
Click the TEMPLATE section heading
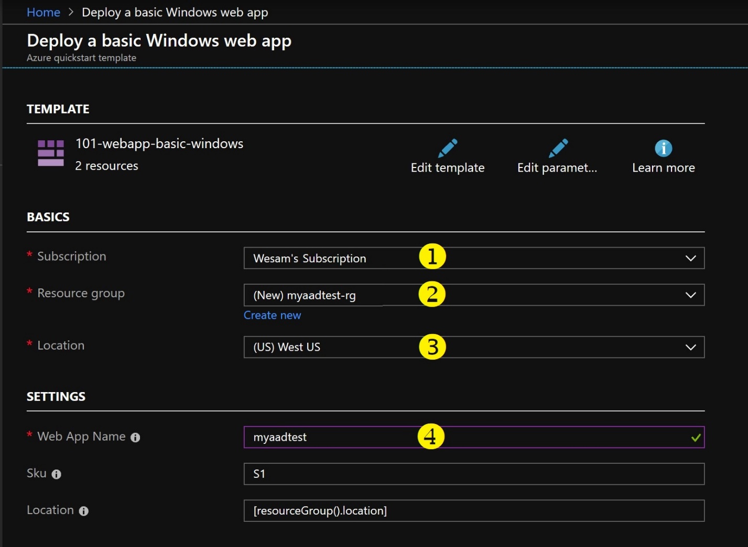[x=58, y=109]
